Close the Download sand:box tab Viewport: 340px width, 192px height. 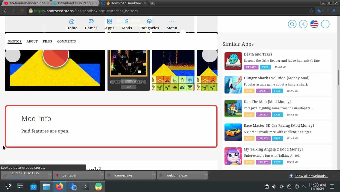pos(145,3)
